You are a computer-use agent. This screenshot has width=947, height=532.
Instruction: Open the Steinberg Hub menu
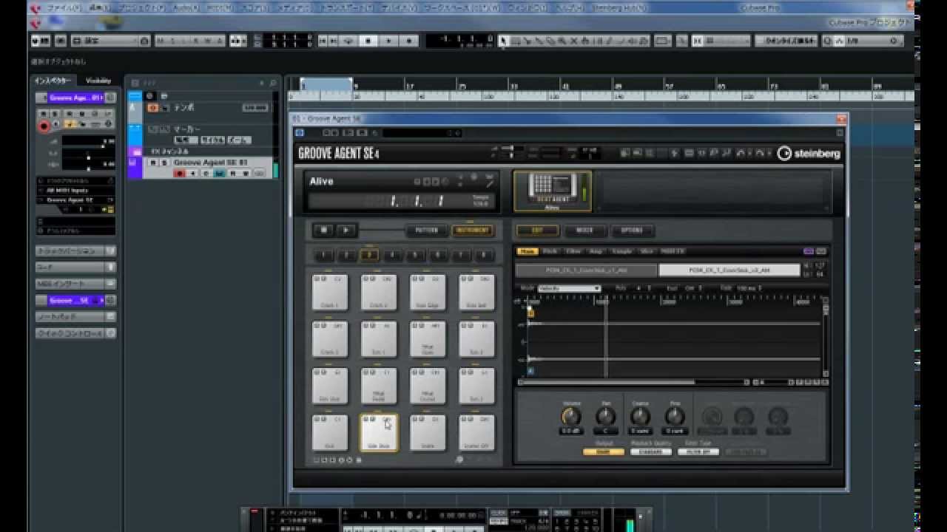[x=619, y=7]
